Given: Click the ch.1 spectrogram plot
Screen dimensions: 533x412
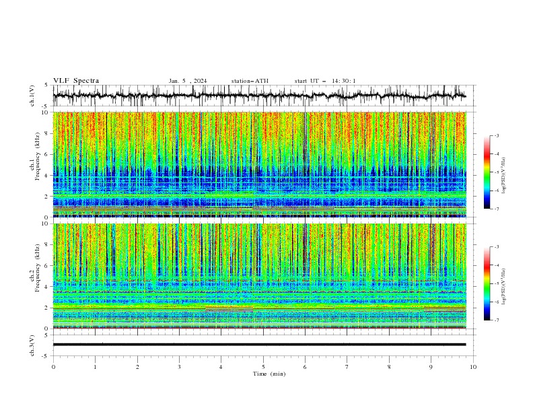Looking at the screenshot, I should [x=259, y=164].
